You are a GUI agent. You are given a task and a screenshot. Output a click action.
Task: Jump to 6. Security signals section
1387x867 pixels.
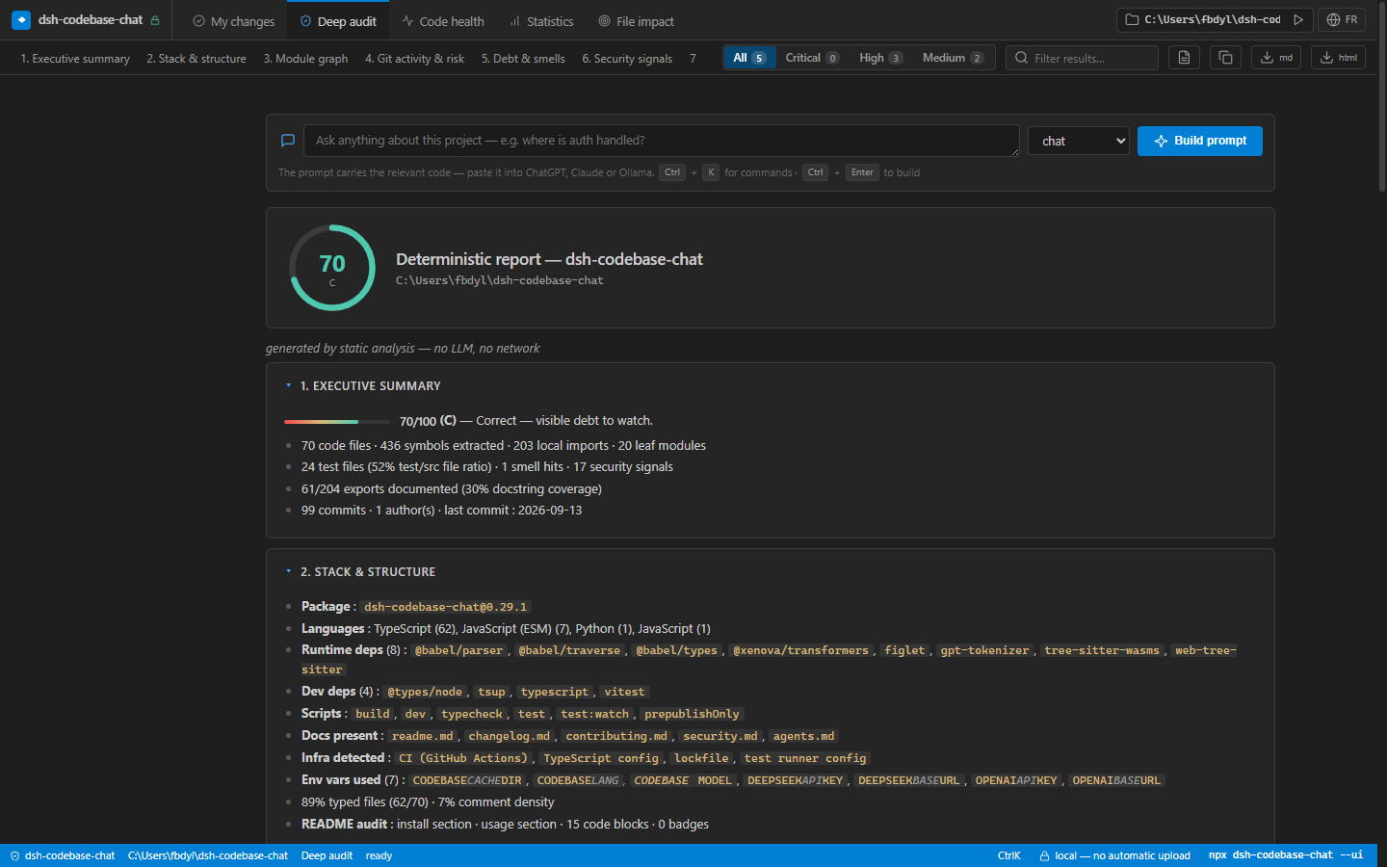pos(627,59)
